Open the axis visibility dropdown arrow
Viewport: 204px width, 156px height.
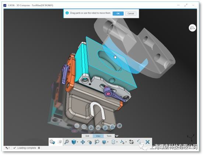pos(126,142)
